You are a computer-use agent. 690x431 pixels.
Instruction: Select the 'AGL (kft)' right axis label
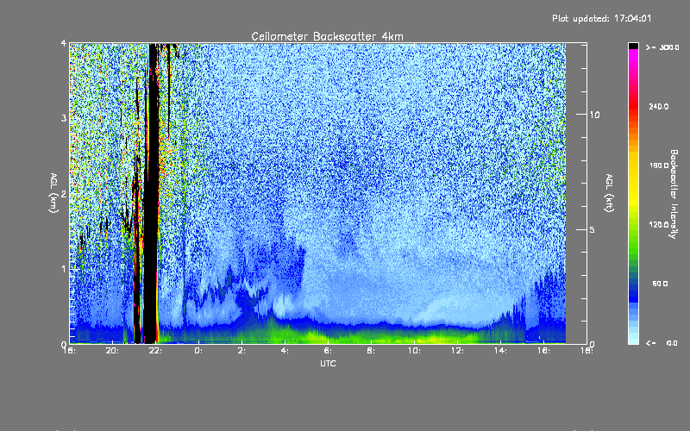609,193
